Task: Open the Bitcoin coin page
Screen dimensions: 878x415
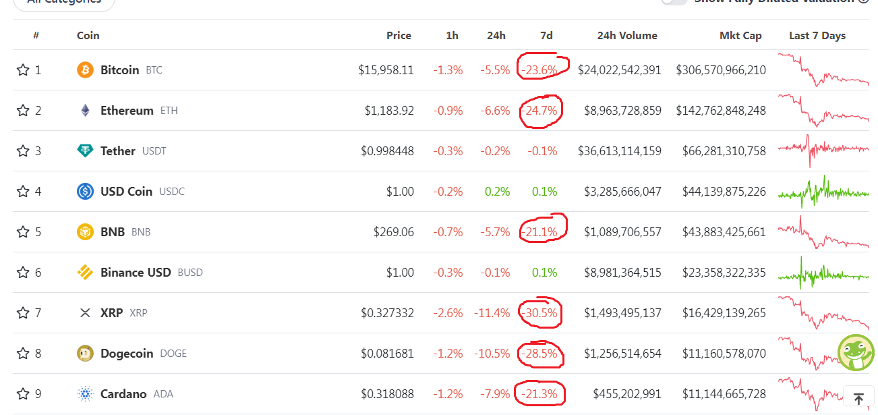Action: pyautogui.click(x=119, y=70)
